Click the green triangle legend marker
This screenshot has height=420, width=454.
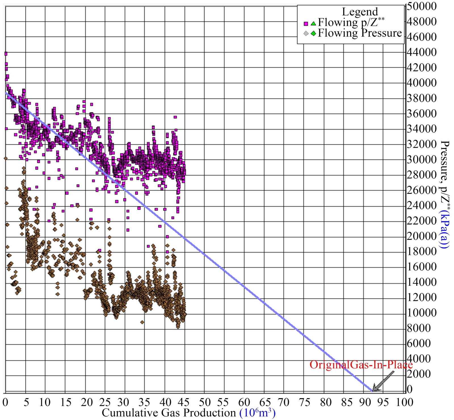click(x=313, y=23)
